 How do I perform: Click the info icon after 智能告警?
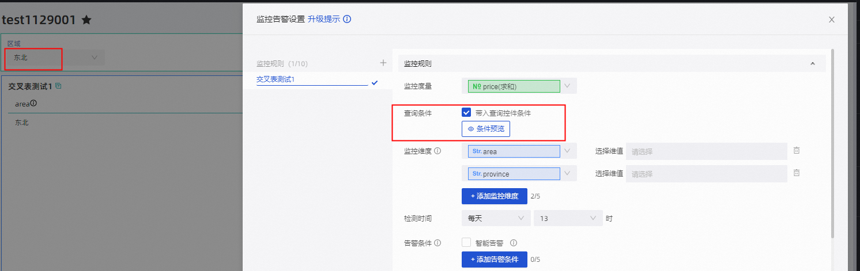tap(513, 243)
